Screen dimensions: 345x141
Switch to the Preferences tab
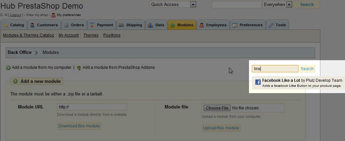[x=247, y=25]
